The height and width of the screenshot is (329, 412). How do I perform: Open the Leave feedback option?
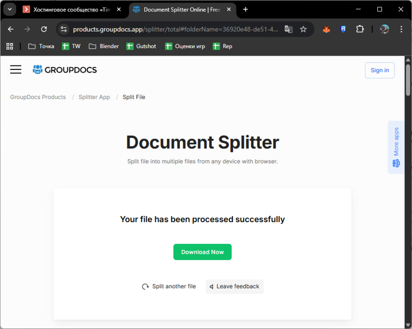[x=234, y=286]
